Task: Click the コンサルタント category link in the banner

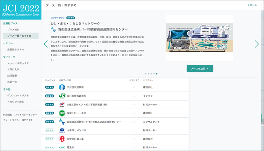Action: pyautogui.click(x=58, y=18)
